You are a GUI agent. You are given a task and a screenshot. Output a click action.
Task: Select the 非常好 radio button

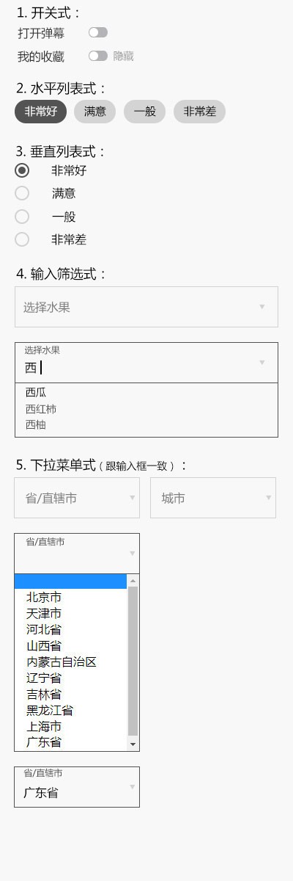pyautogui.click(x=22, y=170)
